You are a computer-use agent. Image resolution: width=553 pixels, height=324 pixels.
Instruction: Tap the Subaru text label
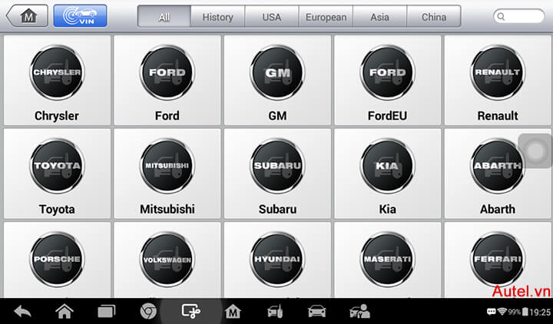coord(277,209)
